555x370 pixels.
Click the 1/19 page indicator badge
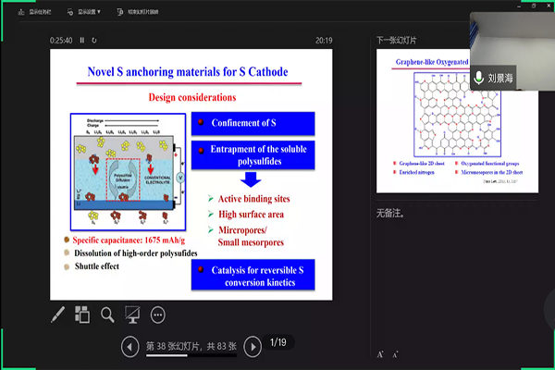279,343
